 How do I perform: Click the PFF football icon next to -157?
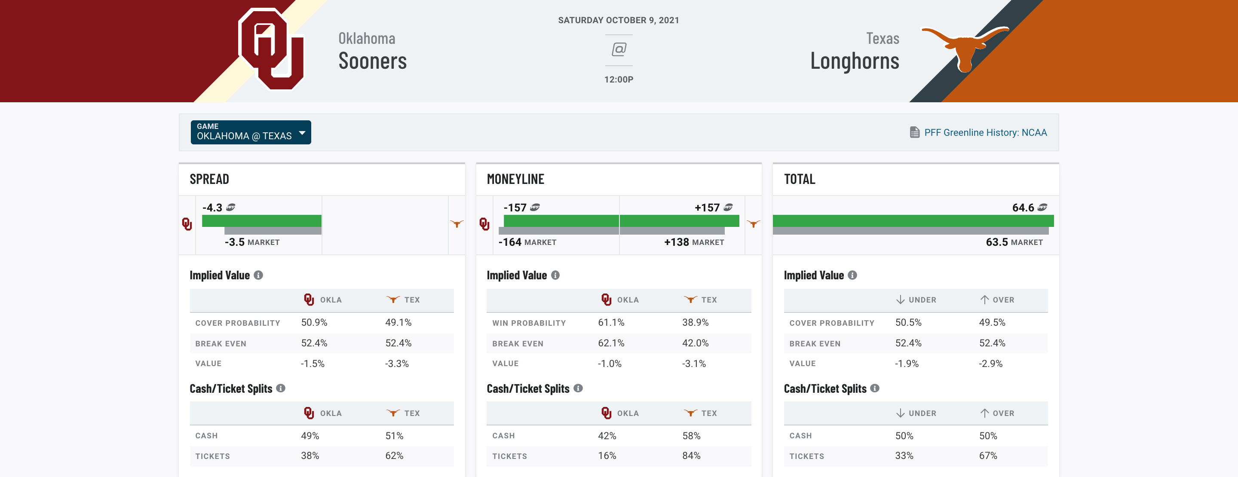[535, 208]
